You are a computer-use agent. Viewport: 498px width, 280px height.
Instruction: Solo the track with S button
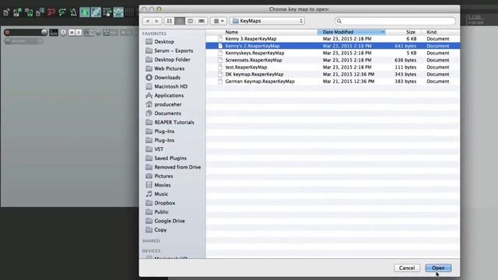(x=79, y=33)
